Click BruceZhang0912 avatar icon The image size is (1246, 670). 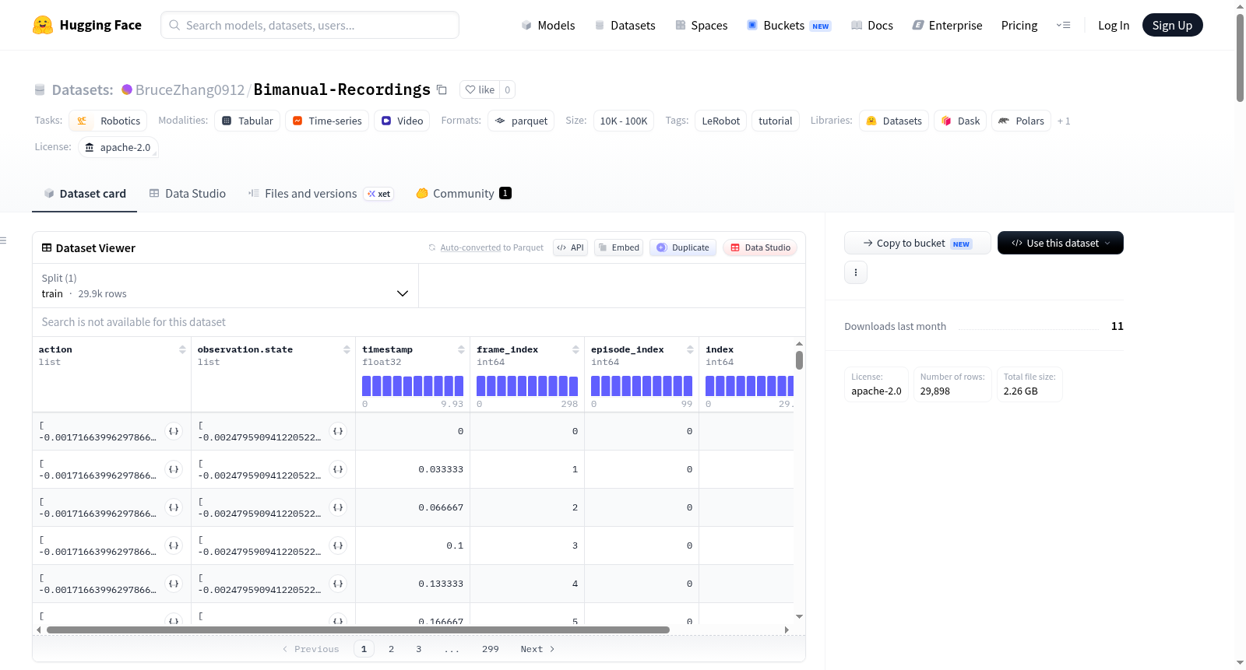(x=127, y=89)
